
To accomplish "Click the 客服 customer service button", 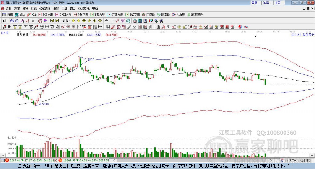I will (256, 2).
